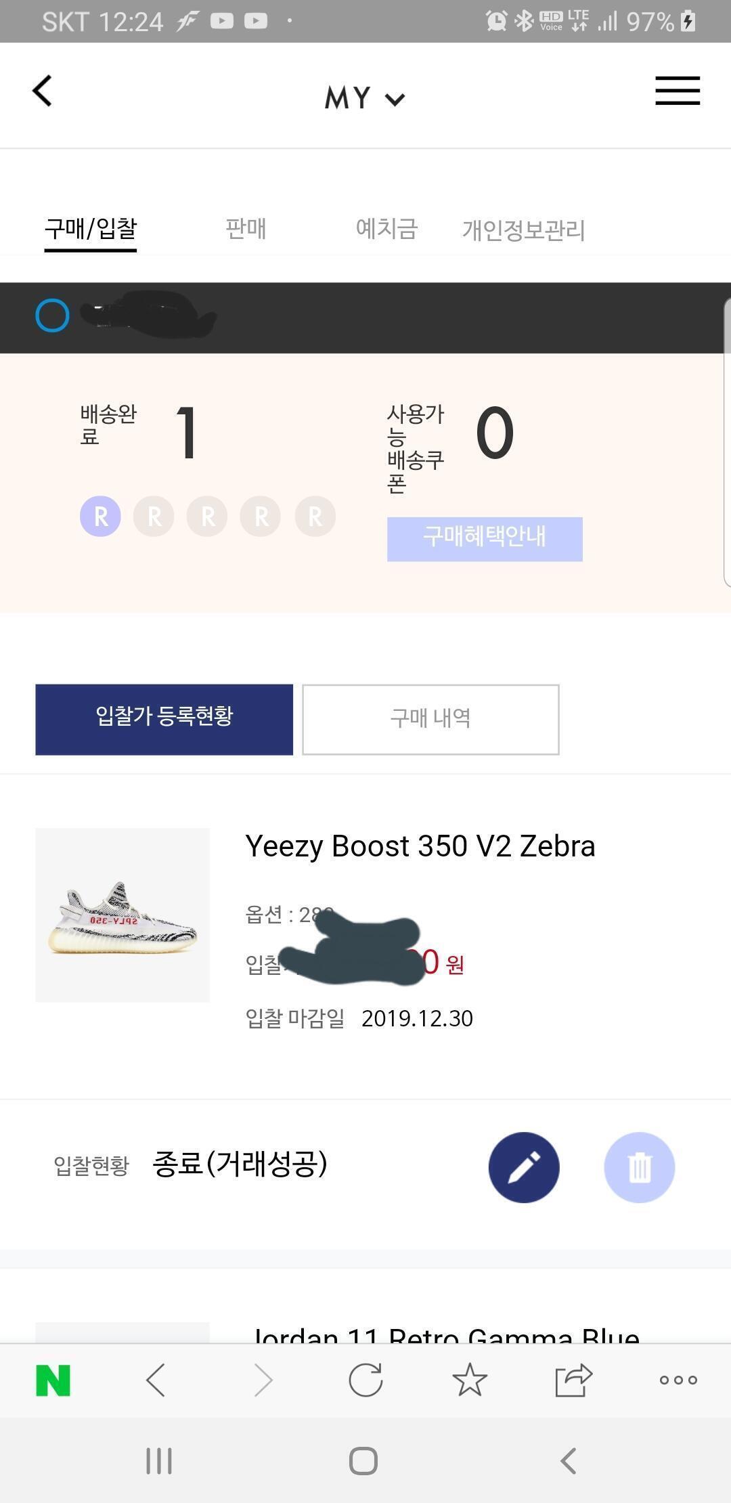Click the 구매혜택안내 button
This screenshot has width=731, height=1503.
485,539
